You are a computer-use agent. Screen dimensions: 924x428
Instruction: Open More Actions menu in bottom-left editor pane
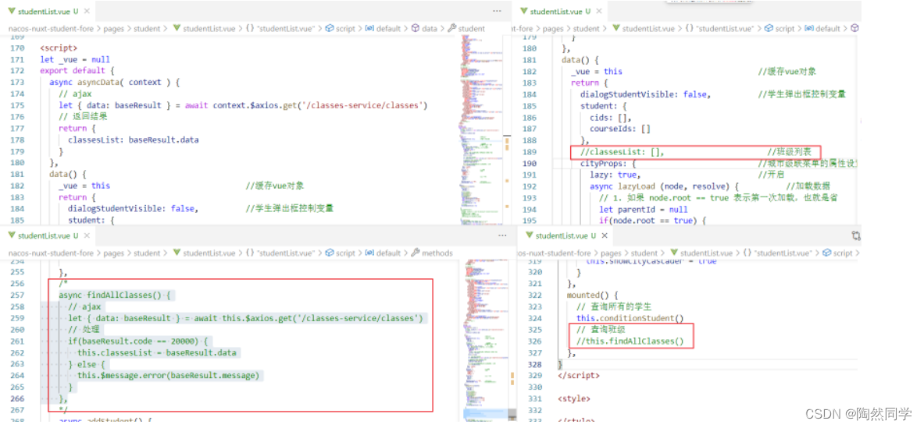(502, 235)
